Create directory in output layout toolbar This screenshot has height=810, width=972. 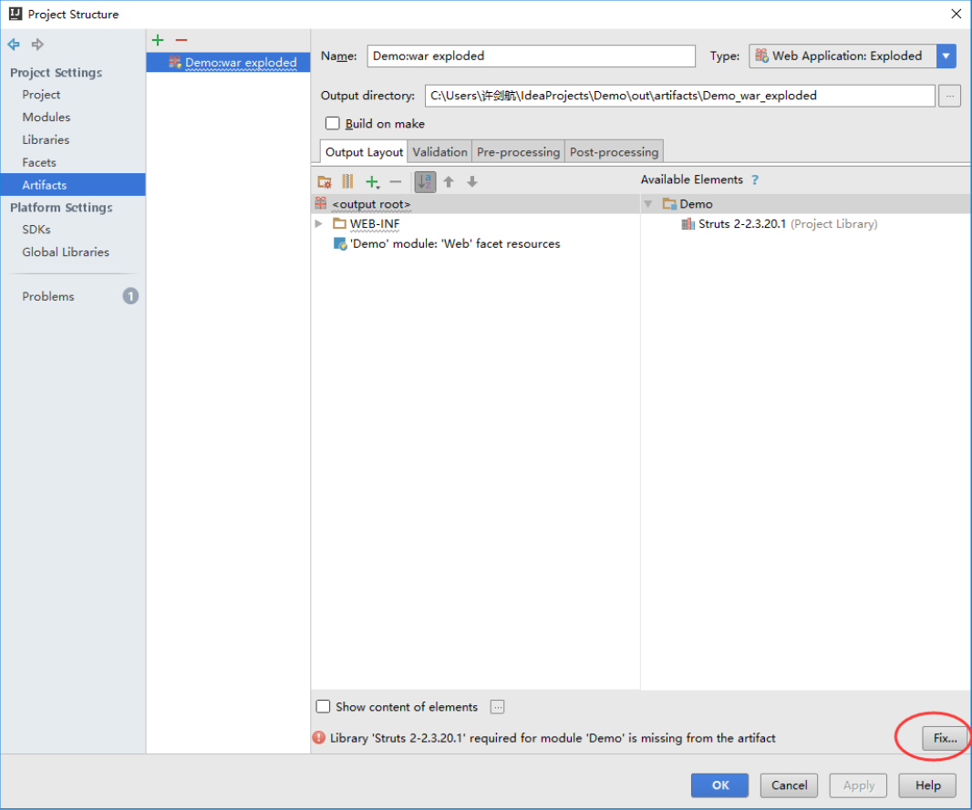[325, 181]
